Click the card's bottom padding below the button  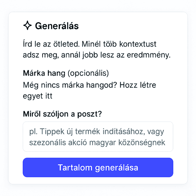98,181
